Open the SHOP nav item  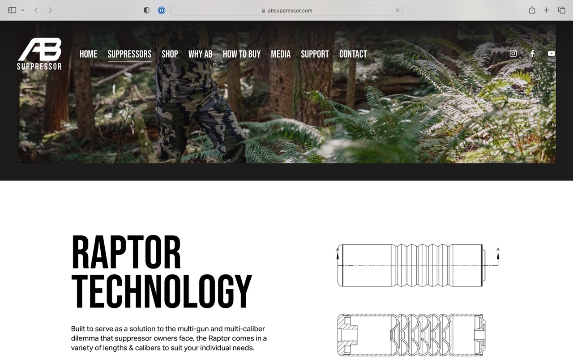click(170, 54)
